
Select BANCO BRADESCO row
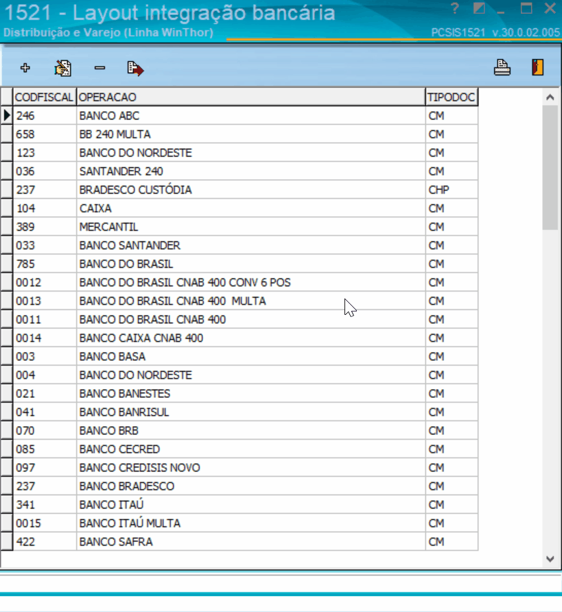click(246, 486)
